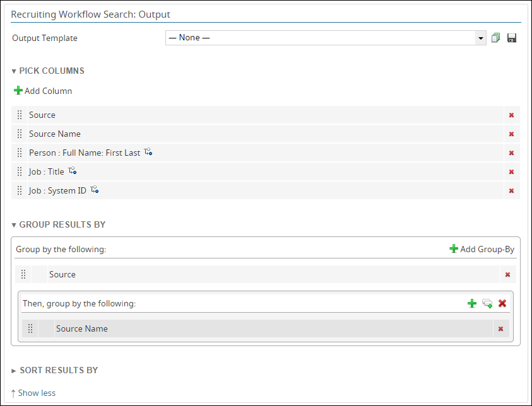Viewport: 532px width, 406px height.
Task: Click the Add Group-By button
Action: point(482,249)
